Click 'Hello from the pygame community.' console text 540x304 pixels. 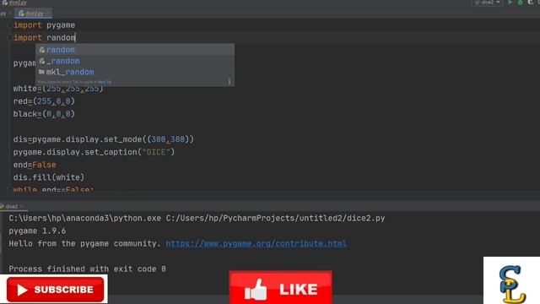coord(84,243)
